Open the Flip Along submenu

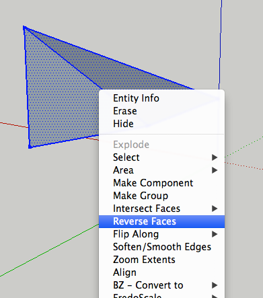pos(161,234)
